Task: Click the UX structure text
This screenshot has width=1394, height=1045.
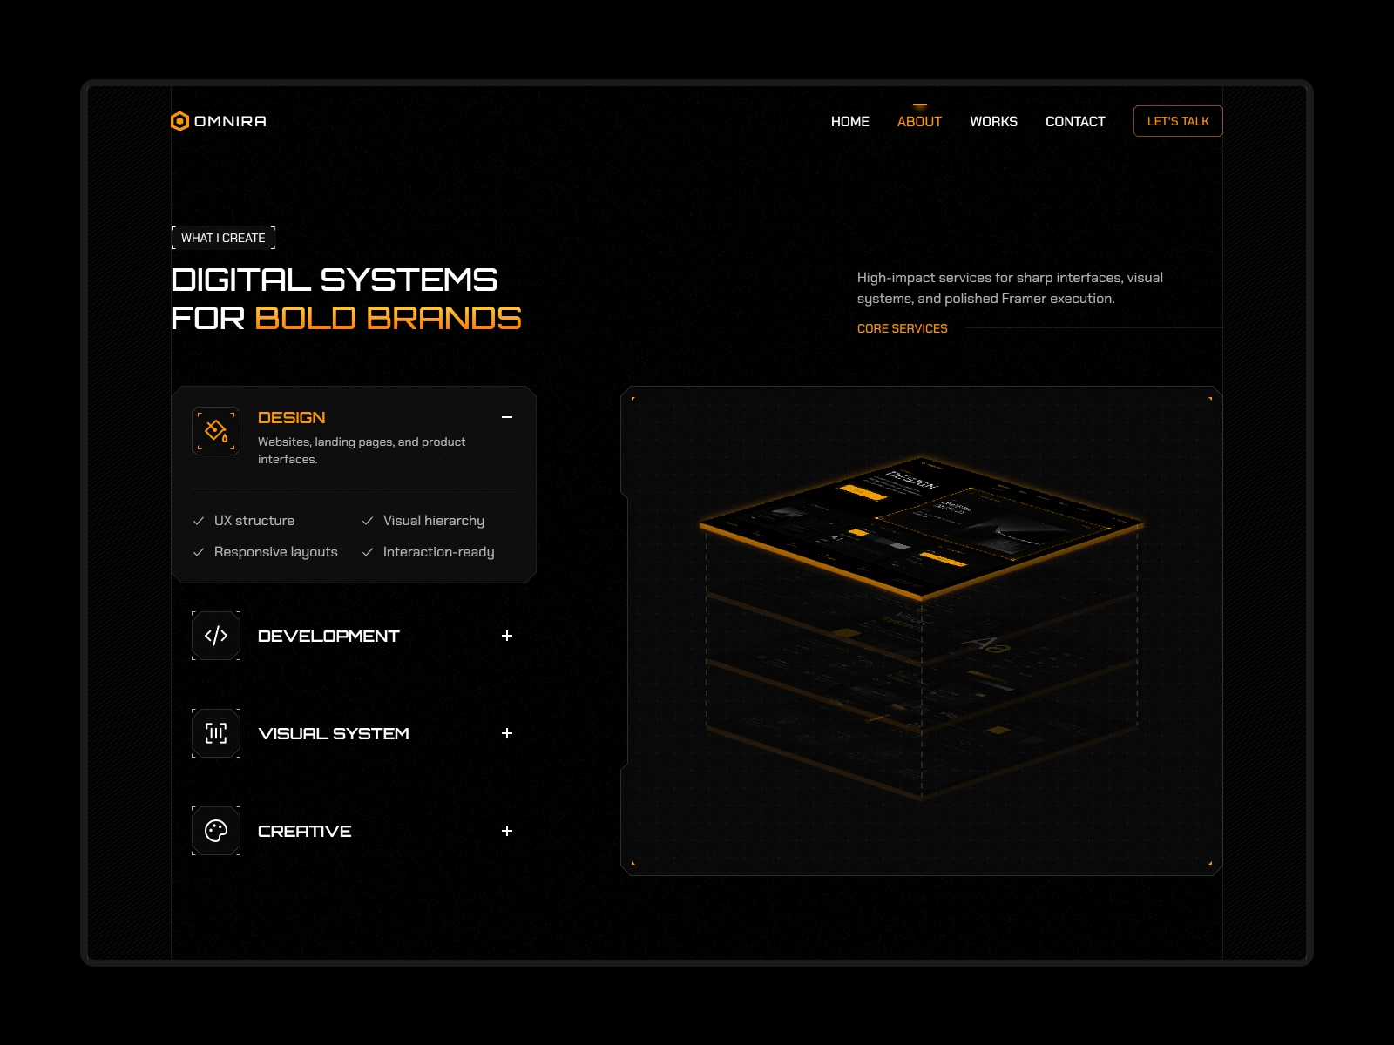Action: tap(254, 521)
